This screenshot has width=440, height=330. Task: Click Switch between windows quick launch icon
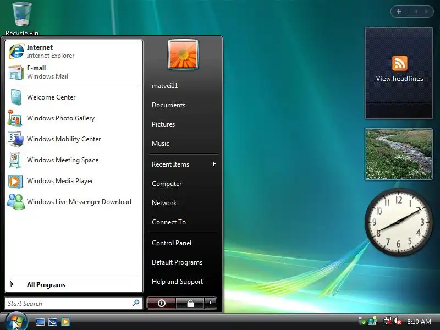(52, 322)
